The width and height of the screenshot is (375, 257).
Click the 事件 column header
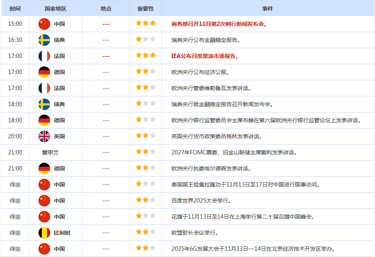267,9
